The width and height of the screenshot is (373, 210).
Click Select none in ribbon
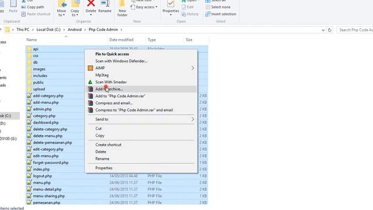click(218, 7)
